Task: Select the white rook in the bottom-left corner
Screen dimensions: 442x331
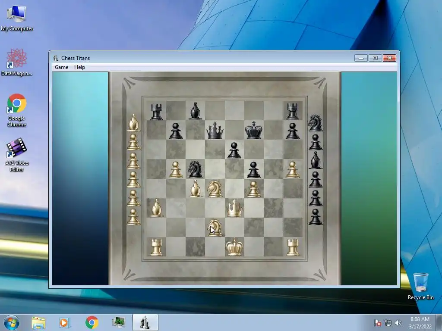Action: pos(156,247)
